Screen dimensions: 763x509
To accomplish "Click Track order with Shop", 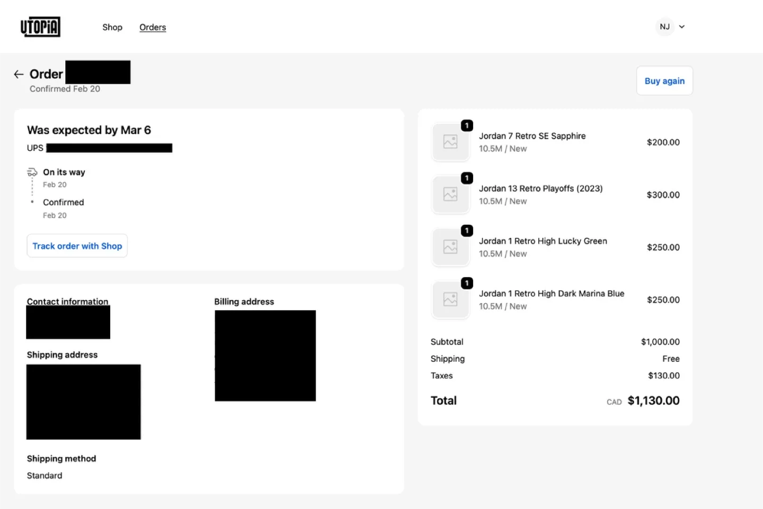I will [x=77, y=246].
